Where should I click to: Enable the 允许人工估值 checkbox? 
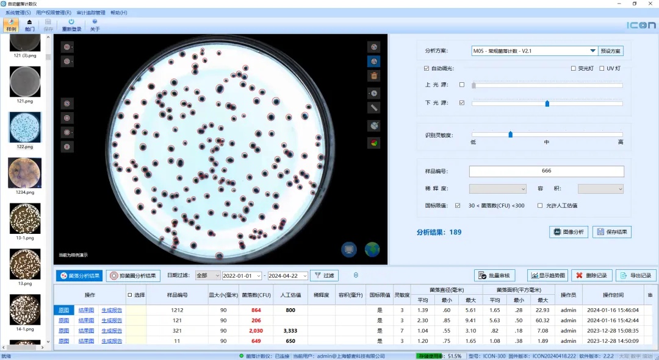point(540,206)
